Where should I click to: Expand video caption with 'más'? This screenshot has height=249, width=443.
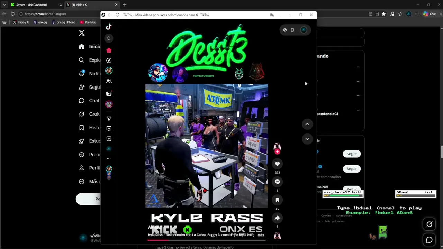pos(261,235)
